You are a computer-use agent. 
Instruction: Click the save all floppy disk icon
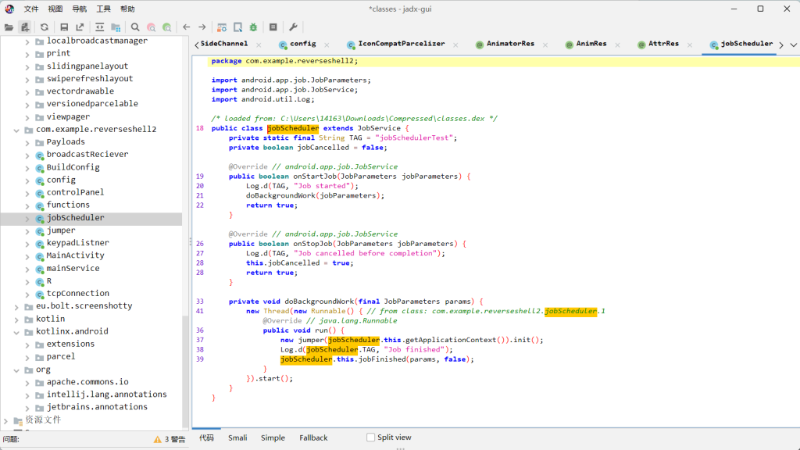point(64,27)
